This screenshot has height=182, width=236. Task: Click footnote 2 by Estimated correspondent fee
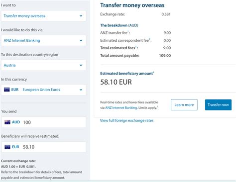click(149, 39)
